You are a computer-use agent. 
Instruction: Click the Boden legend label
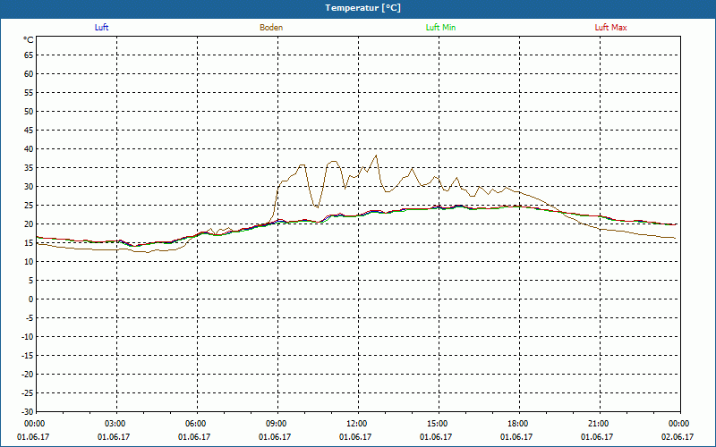(x=271, y=28)
